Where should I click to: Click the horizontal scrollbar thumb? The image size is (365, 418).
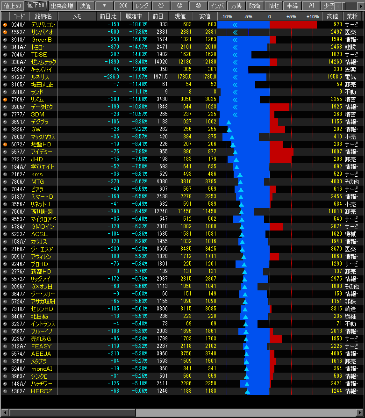(72, 412)
